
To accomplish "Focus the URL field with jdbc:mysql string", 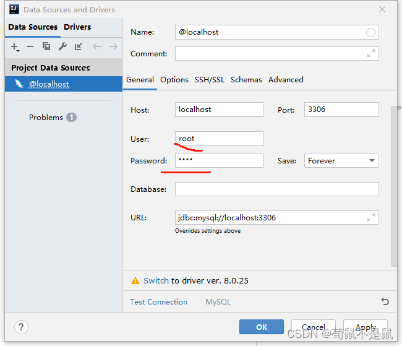I will click(x=277, y=217).
